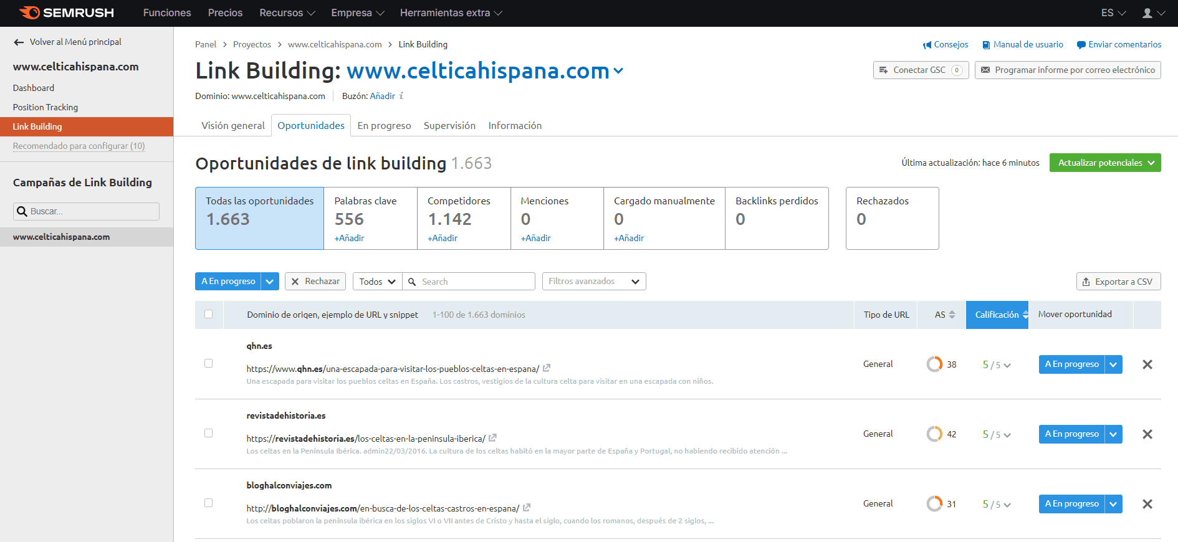Image resolution: width=1178 pixels, height=542 pixels.
Task: Open the project domain dropdown chevron in title
Action: [x=618, y=71]
